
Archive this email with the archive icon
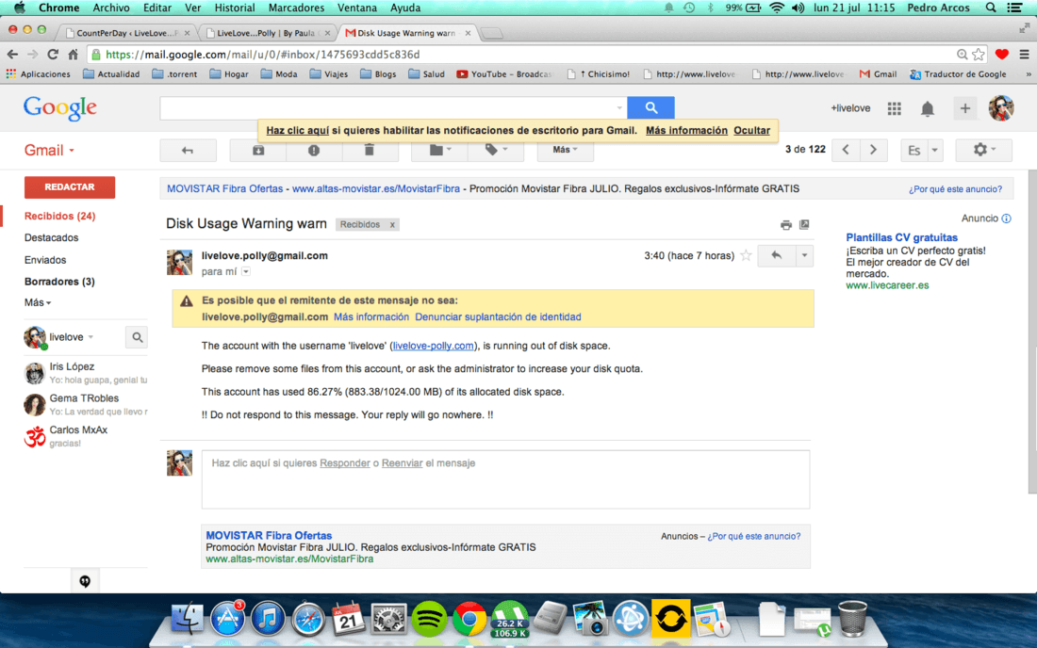258,150
